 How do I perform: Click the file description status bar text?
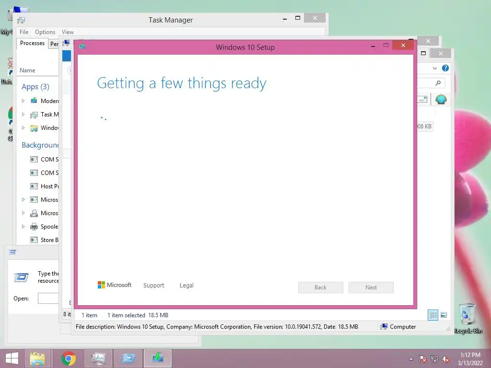click(x=205, y=327)
